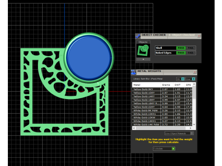222x166 pixels.
Task: Select White Gold:10KW row
Action: (162, 118)
